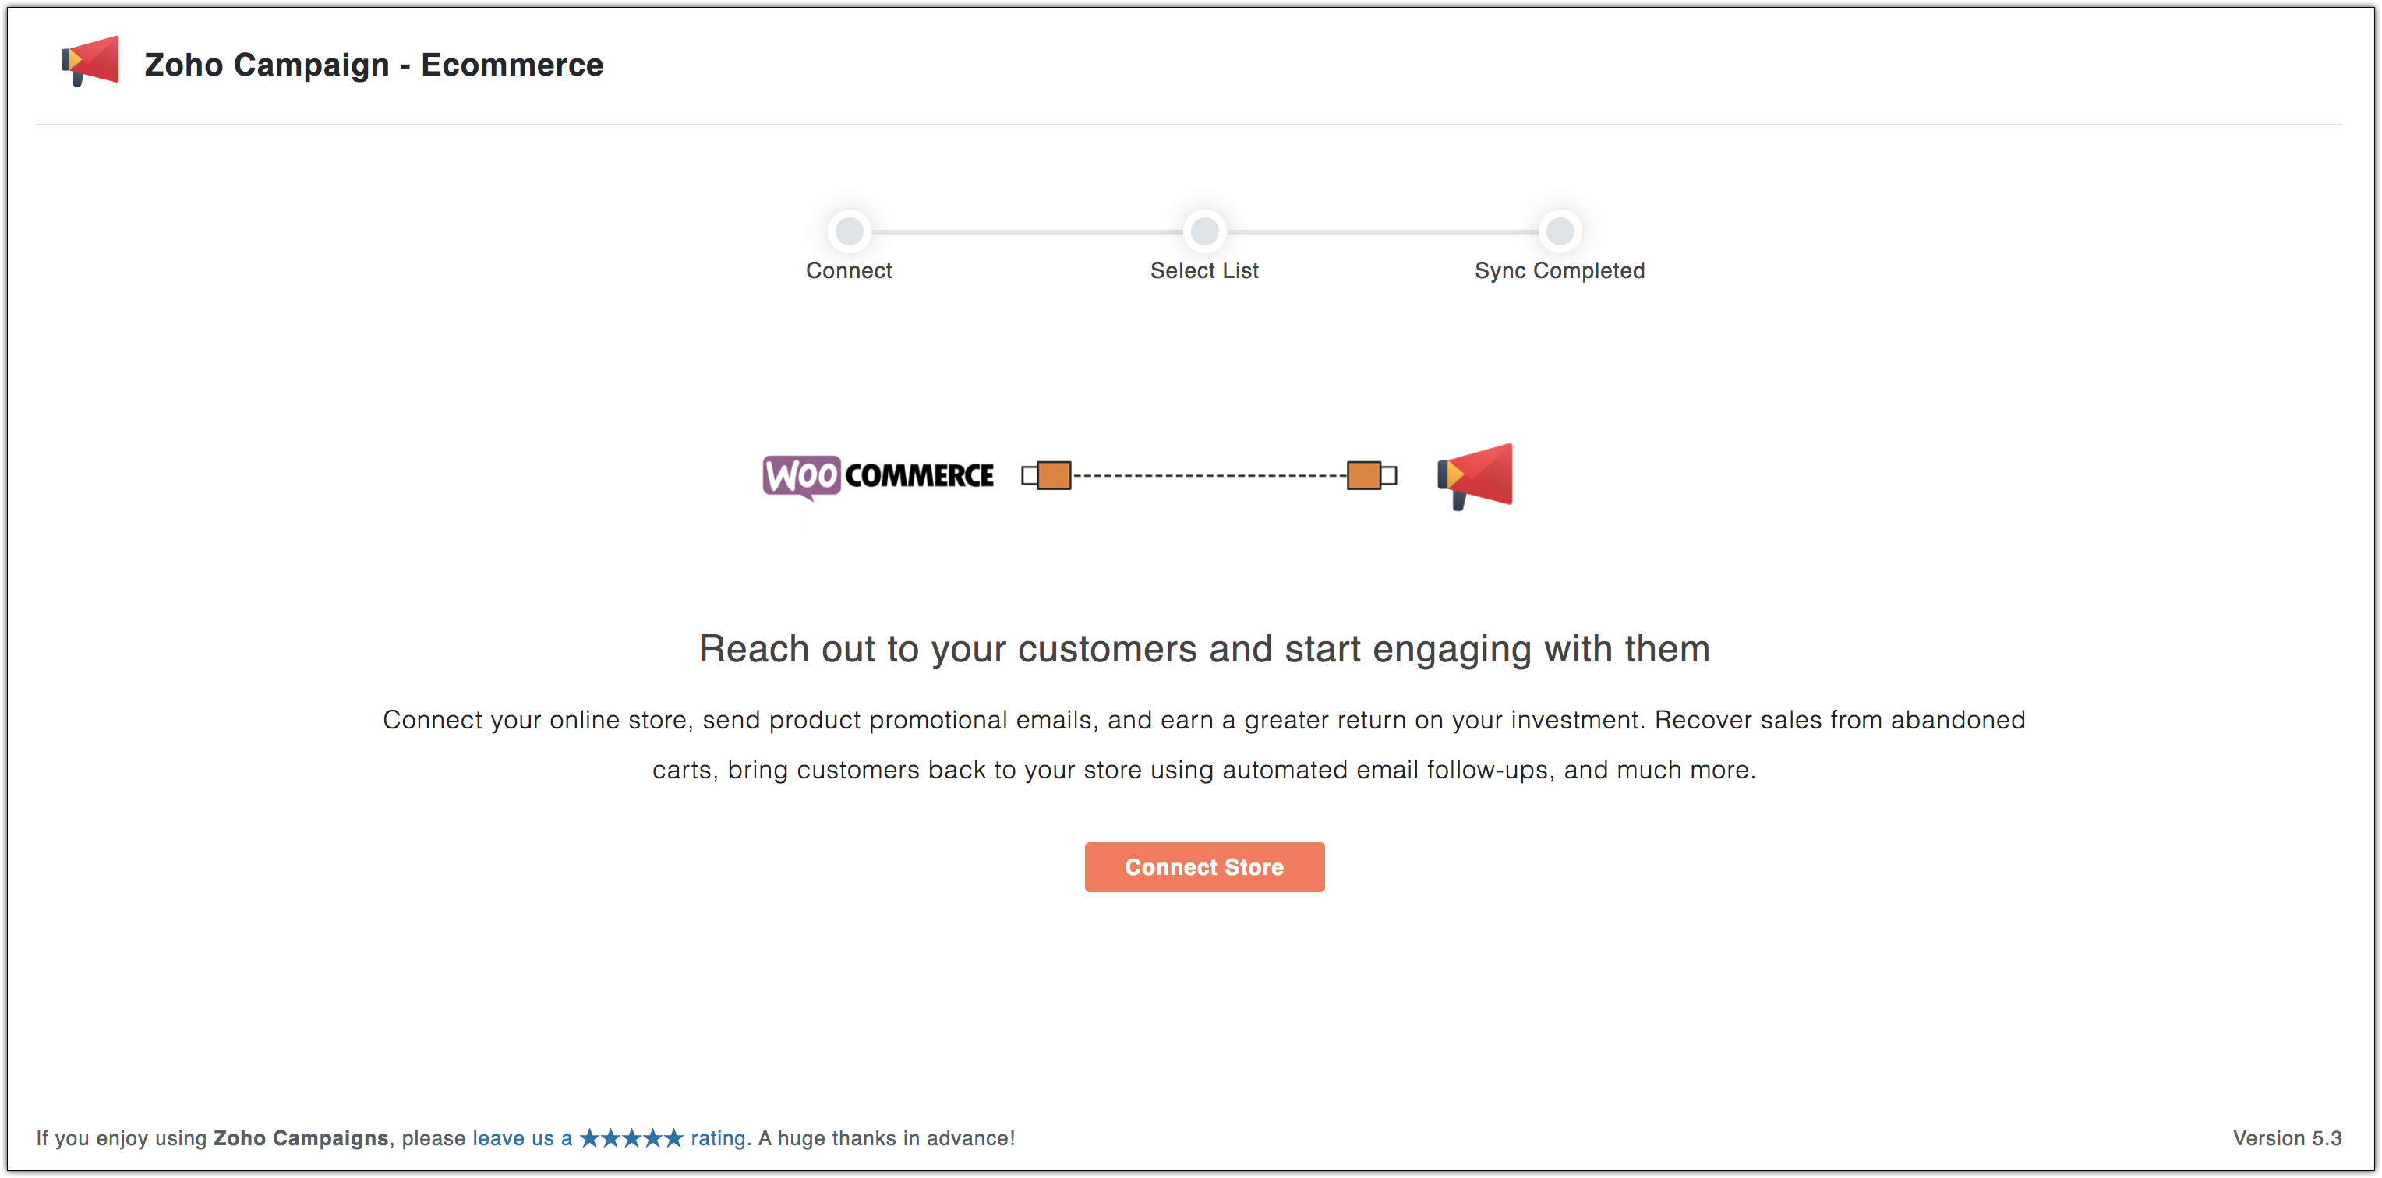Click the 'Reach out to your customers' heading
This screenshot has height=1178, width=2382.
point(1204,648)
